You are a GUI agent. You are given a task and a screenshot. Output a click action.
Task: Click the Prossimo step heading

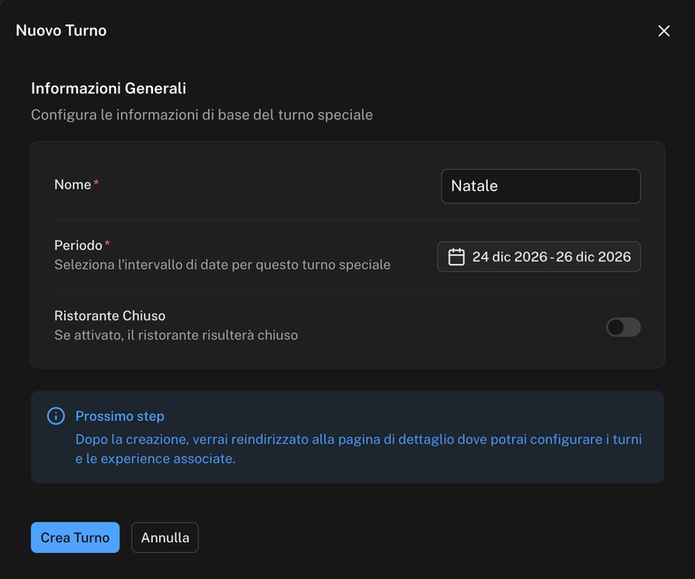click(119, 416)
